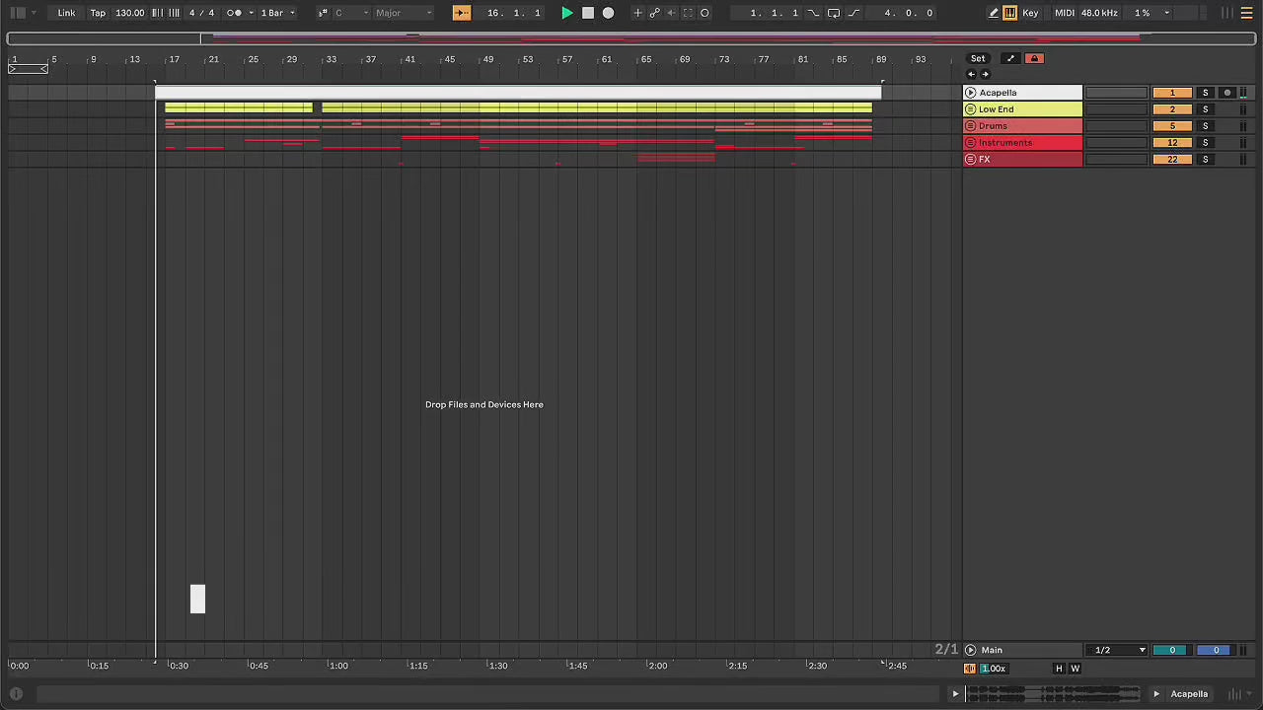Toggle Acapella track activator 1
This screenshot has height=710, width=1263.
(1172, 93)
